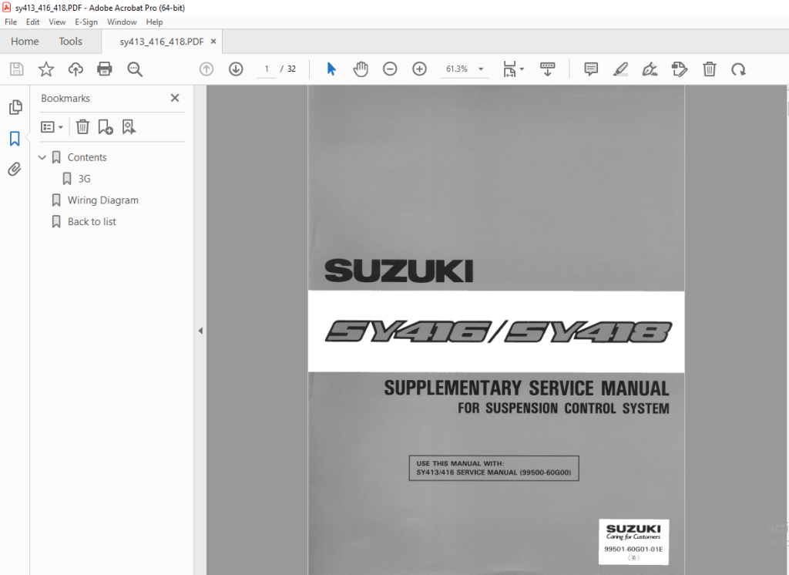This screenshot has height=575, width=789.
Task: Switch to the Home tab
Action: 25,42
